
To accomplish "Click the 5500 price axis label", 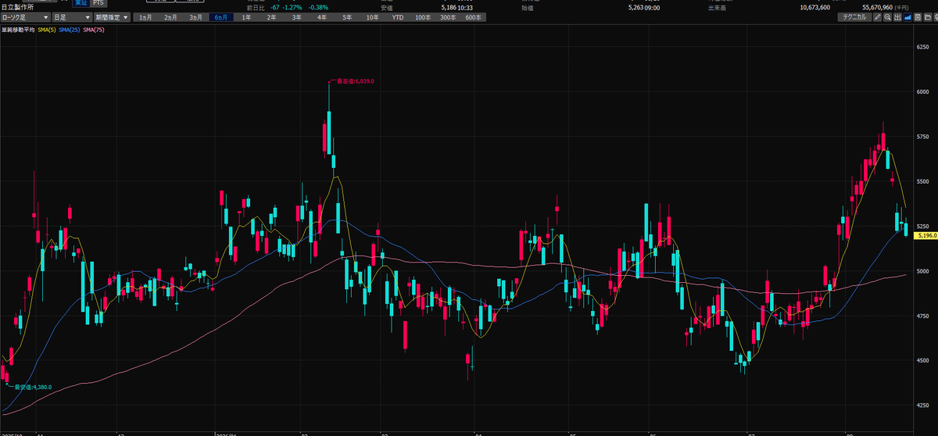I will 922,181.
